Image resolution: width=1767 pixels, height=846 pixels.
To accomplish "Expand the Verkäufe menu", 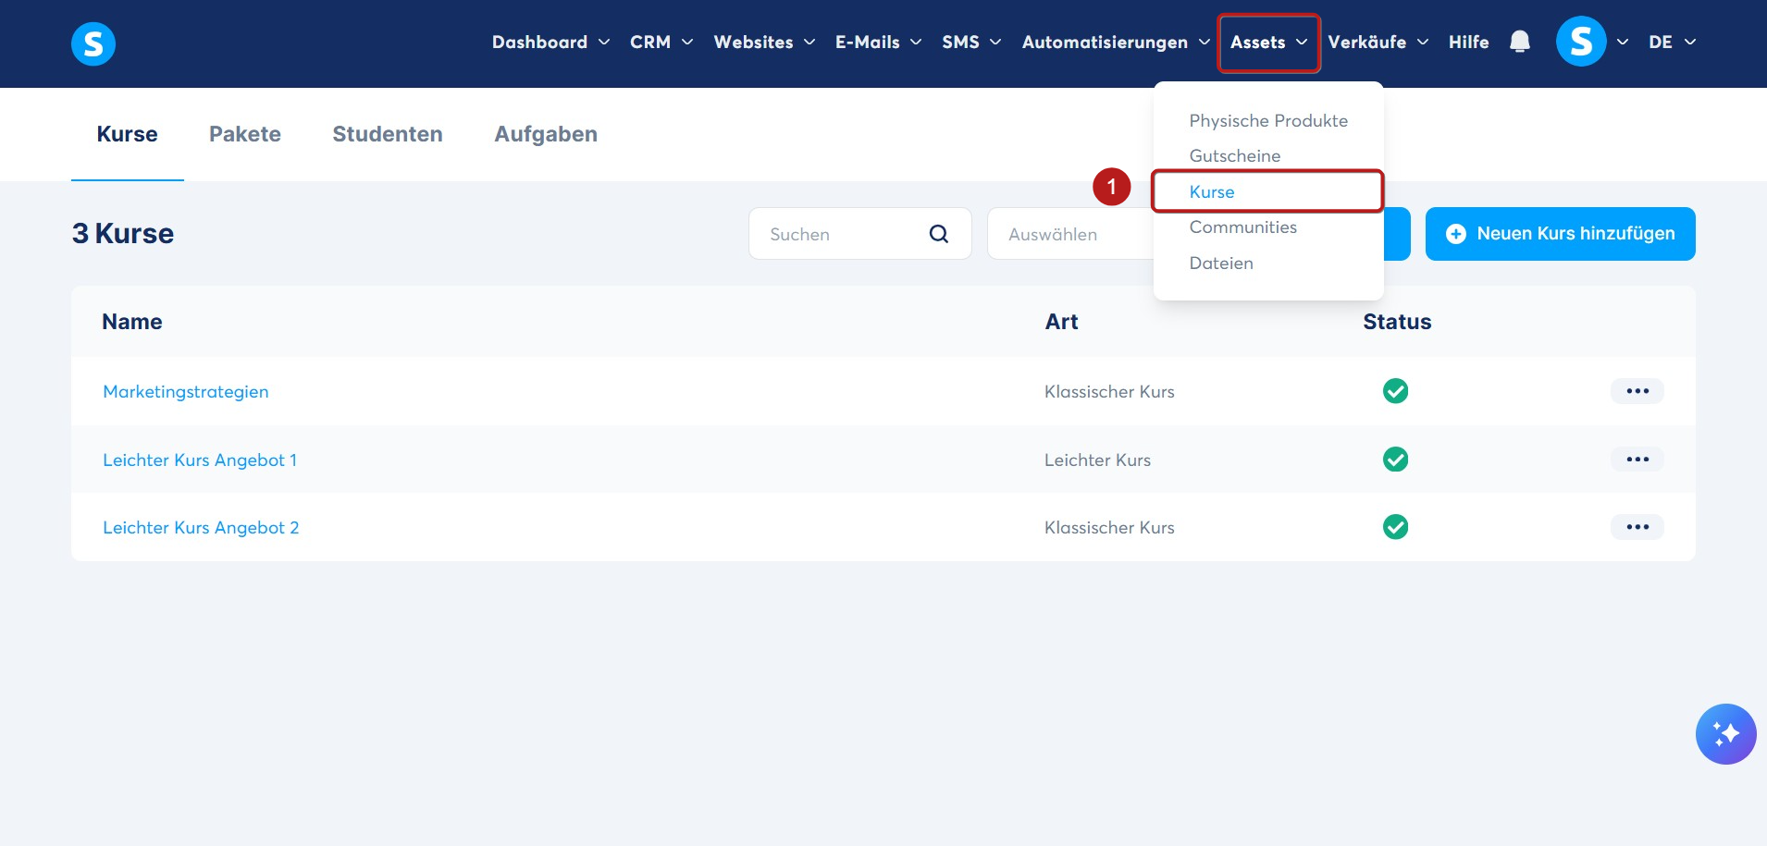I will (1378, 43).
